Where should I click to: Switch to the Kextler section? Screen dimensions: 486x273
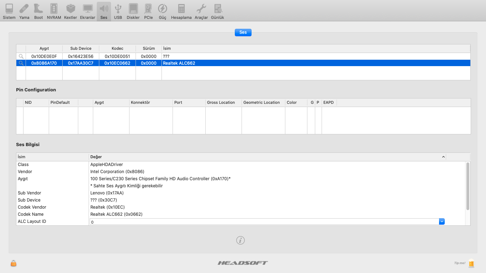pyautogui.click(x=70, y=11)
